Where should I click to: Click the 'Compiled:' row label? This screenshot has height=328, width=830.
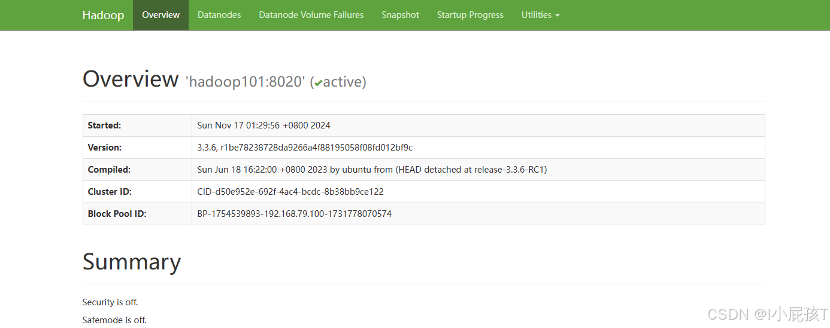point(109,170)
